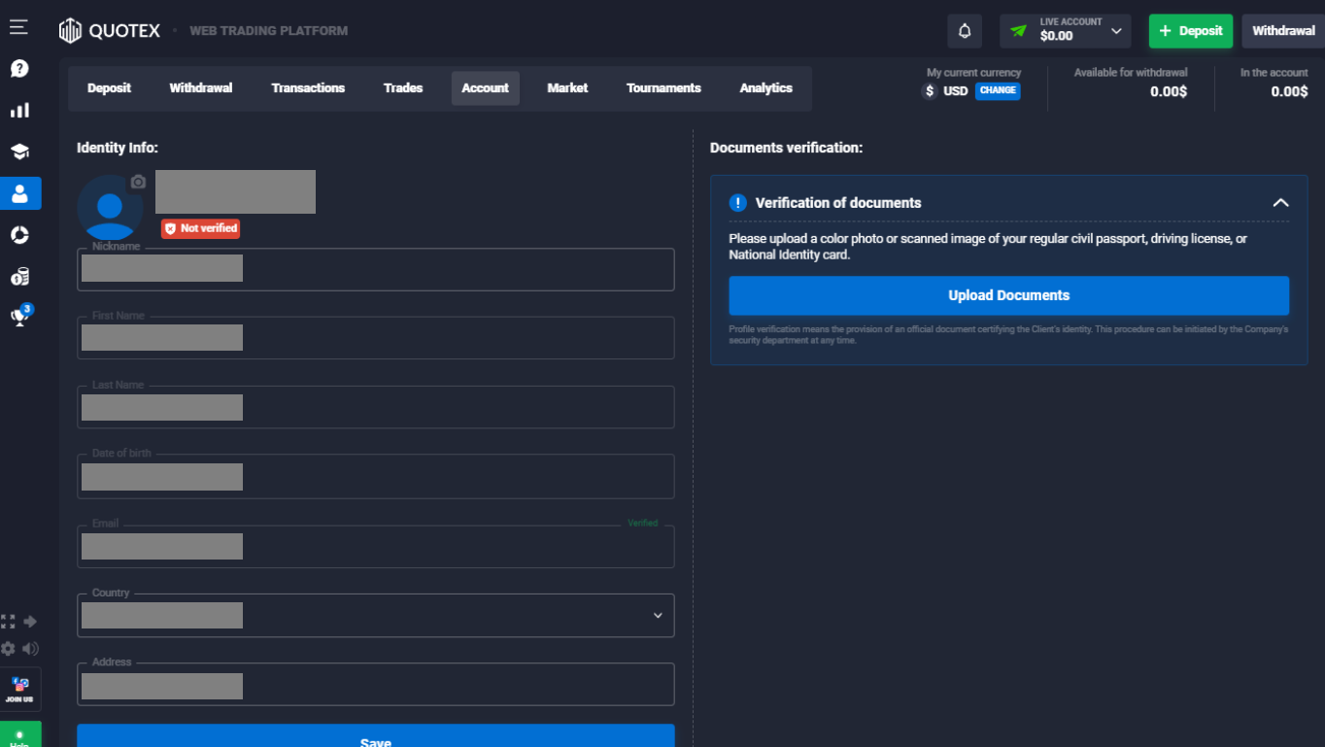
Task: Open the notifications bell
Action: point(965,31)
